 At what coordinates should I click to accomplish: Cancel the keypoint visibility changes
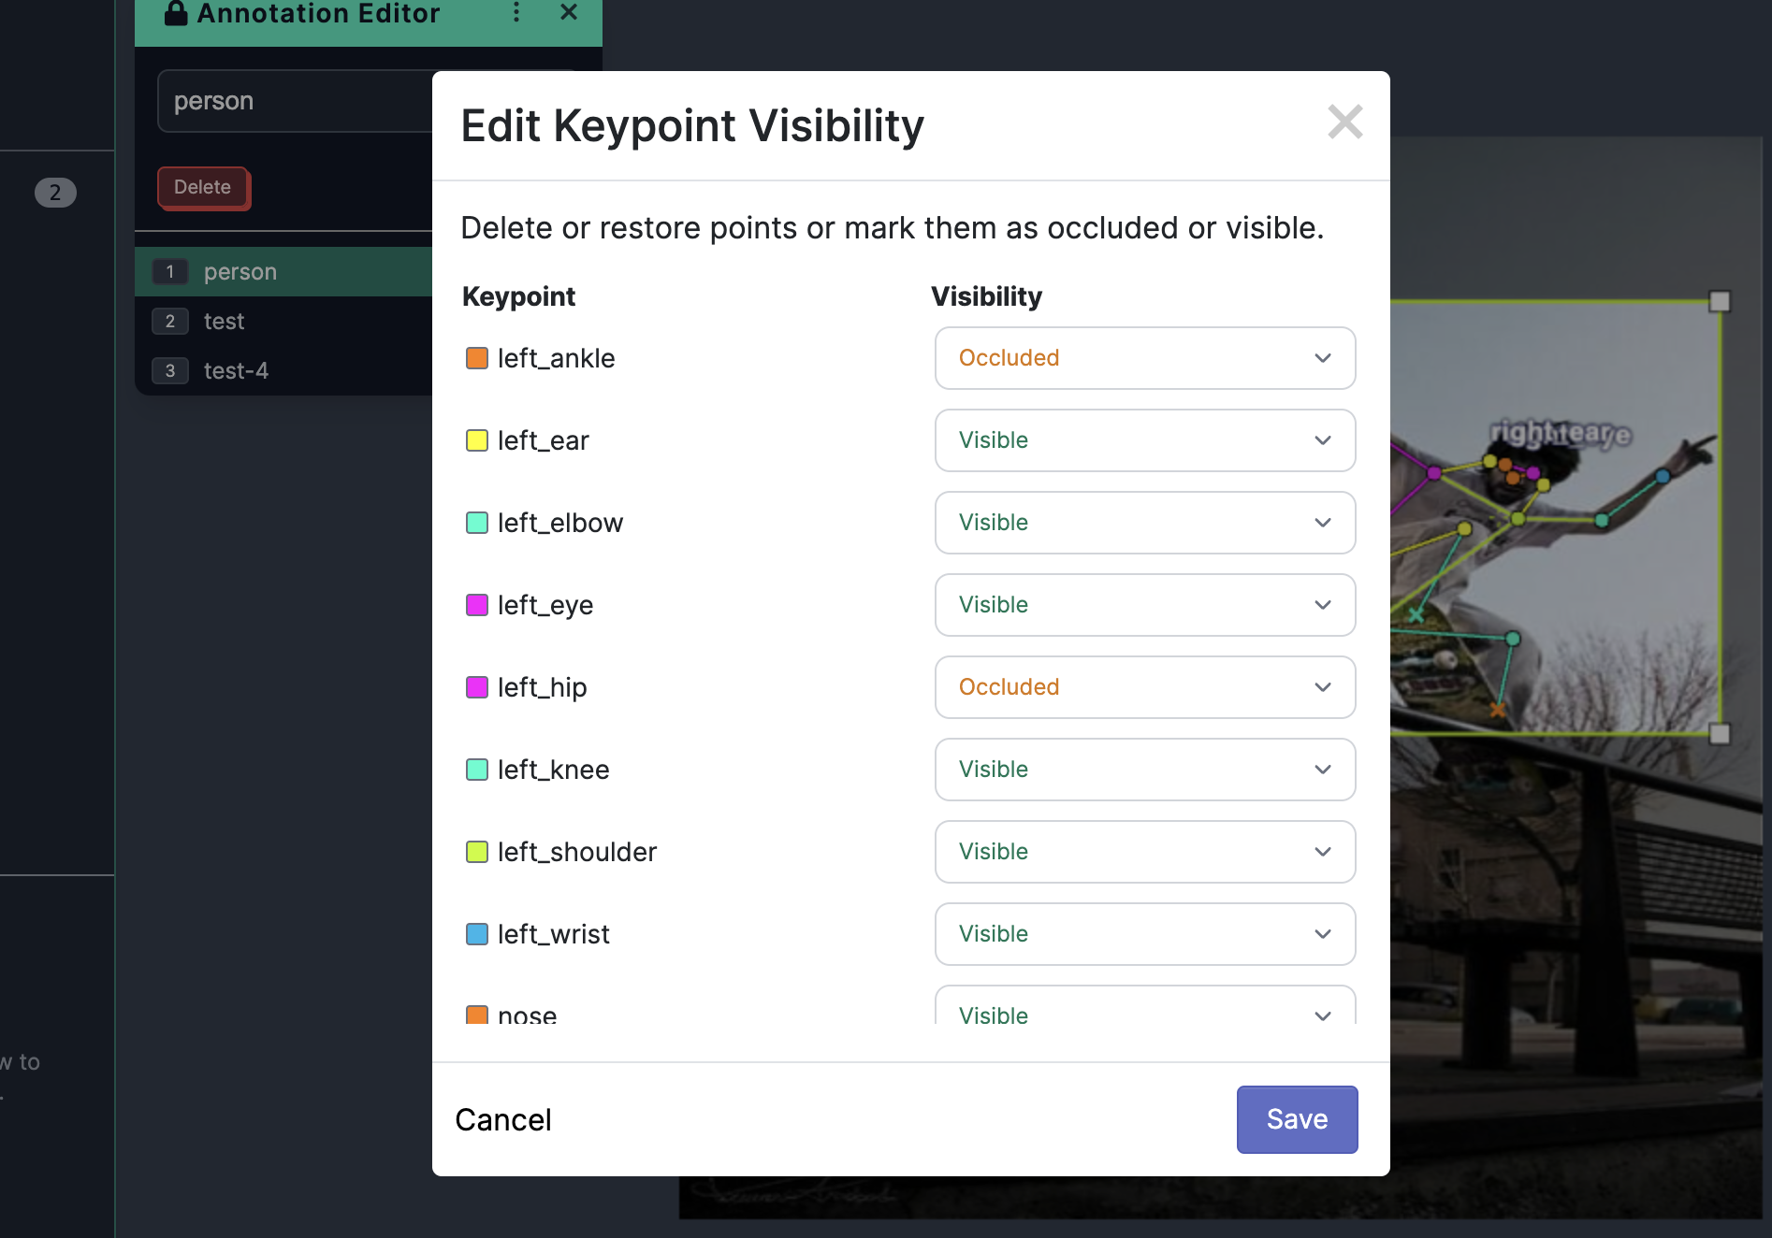tap(503, 1119)
